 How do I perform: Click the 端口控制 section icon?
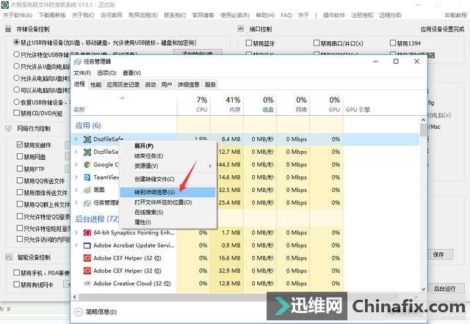point(241,29)
